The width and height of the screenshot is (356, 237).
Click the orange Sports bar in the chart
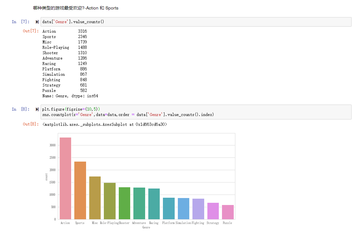[x=80, y=190]
